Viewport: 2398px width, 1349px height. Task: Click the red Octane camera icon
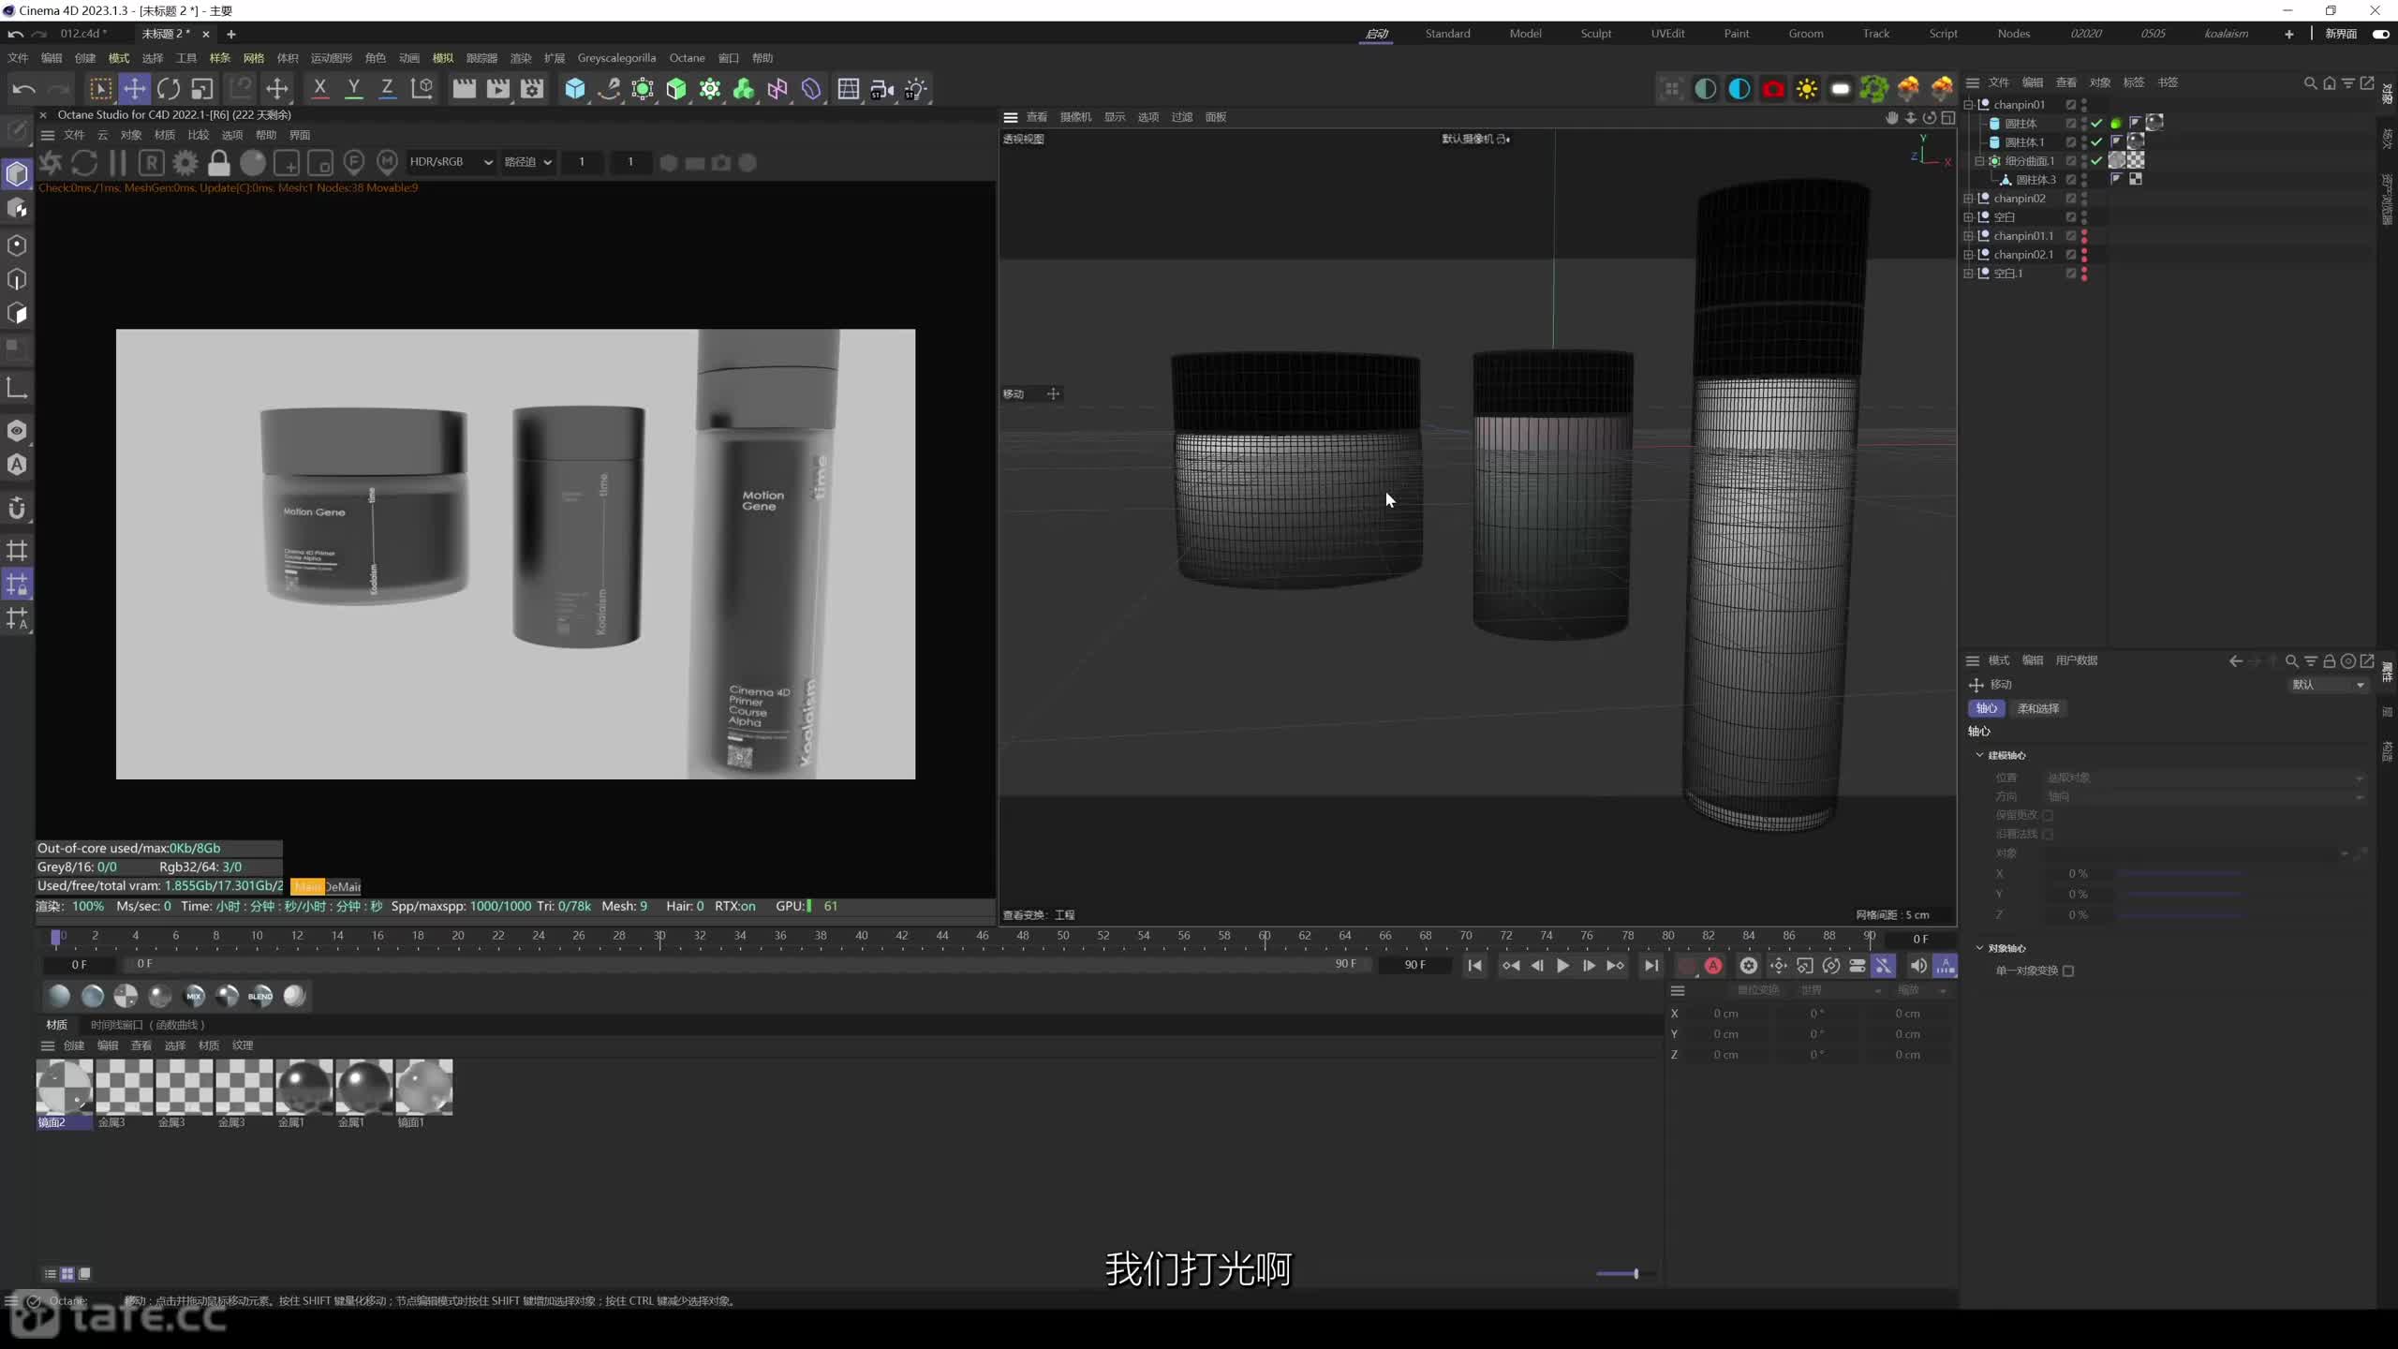[1773, 89]
